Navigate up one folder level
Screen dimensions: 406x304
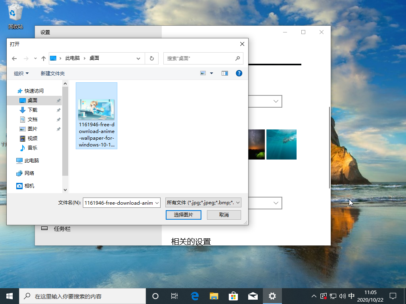(44, 58)
